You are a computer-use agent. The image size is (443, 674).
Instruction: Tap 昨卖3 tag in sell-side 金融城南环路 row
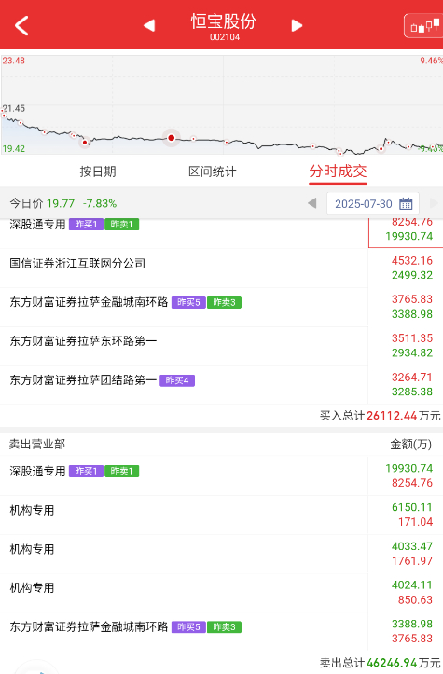[x=224, y=627]
